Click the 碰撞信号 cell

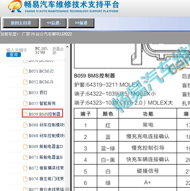(148, 171)
